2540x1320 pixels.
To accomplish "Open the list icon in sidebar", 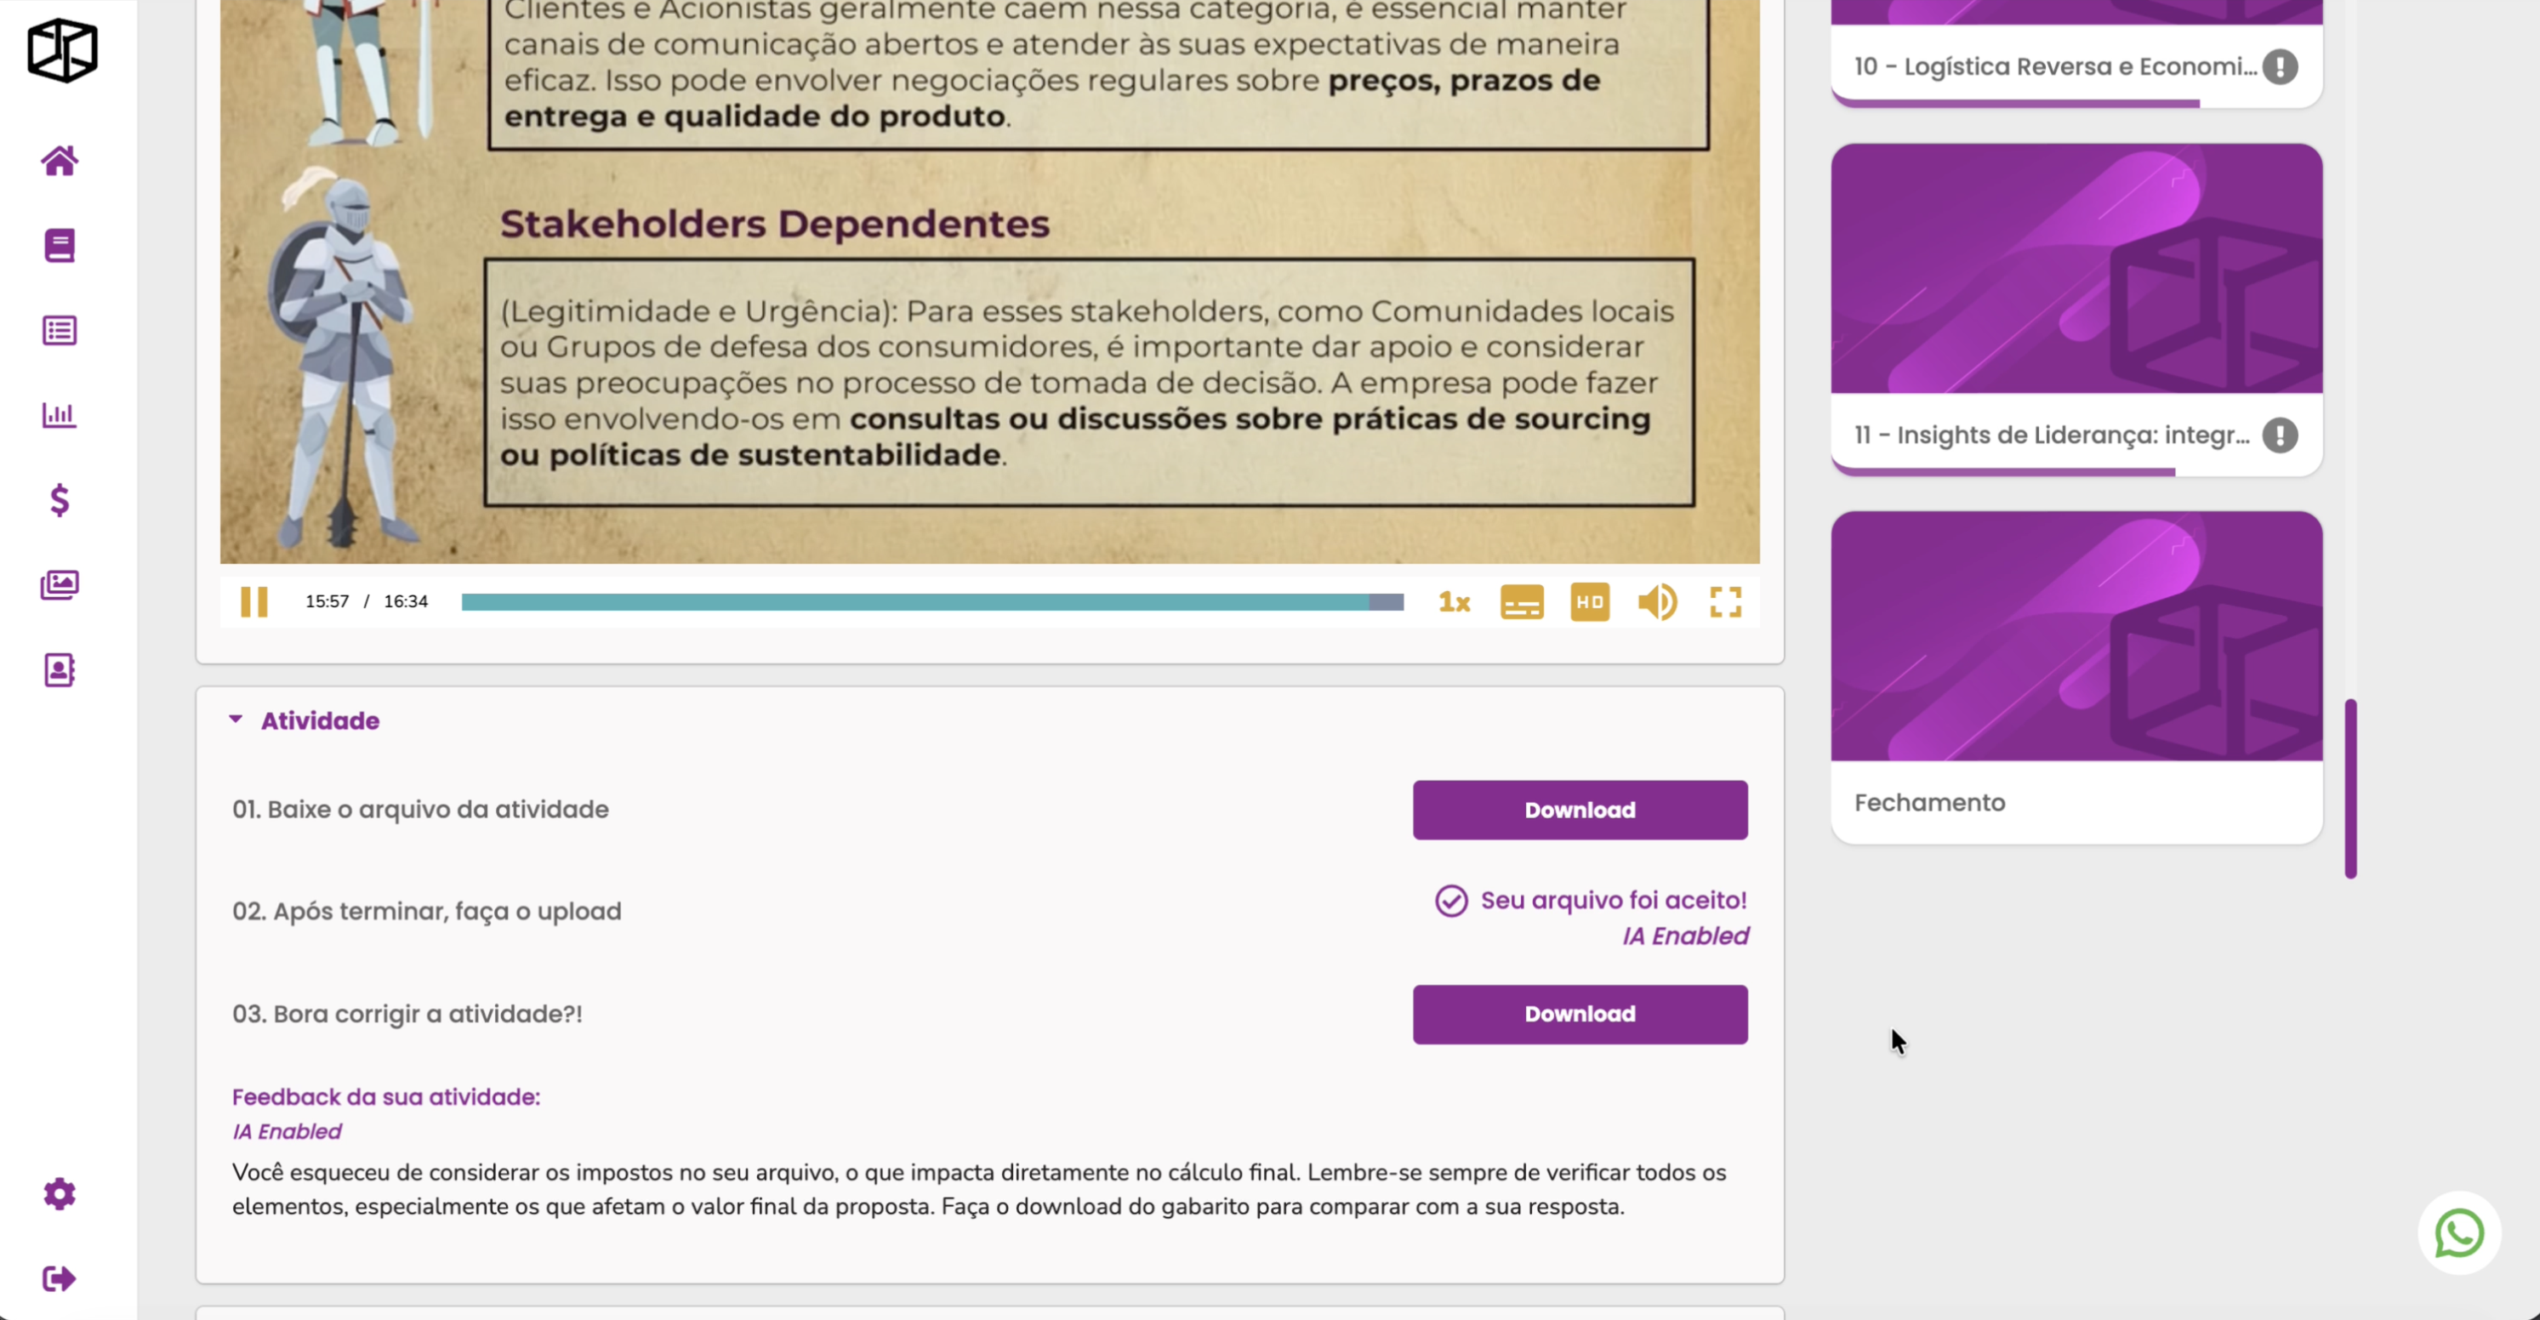I will point(60,330).
